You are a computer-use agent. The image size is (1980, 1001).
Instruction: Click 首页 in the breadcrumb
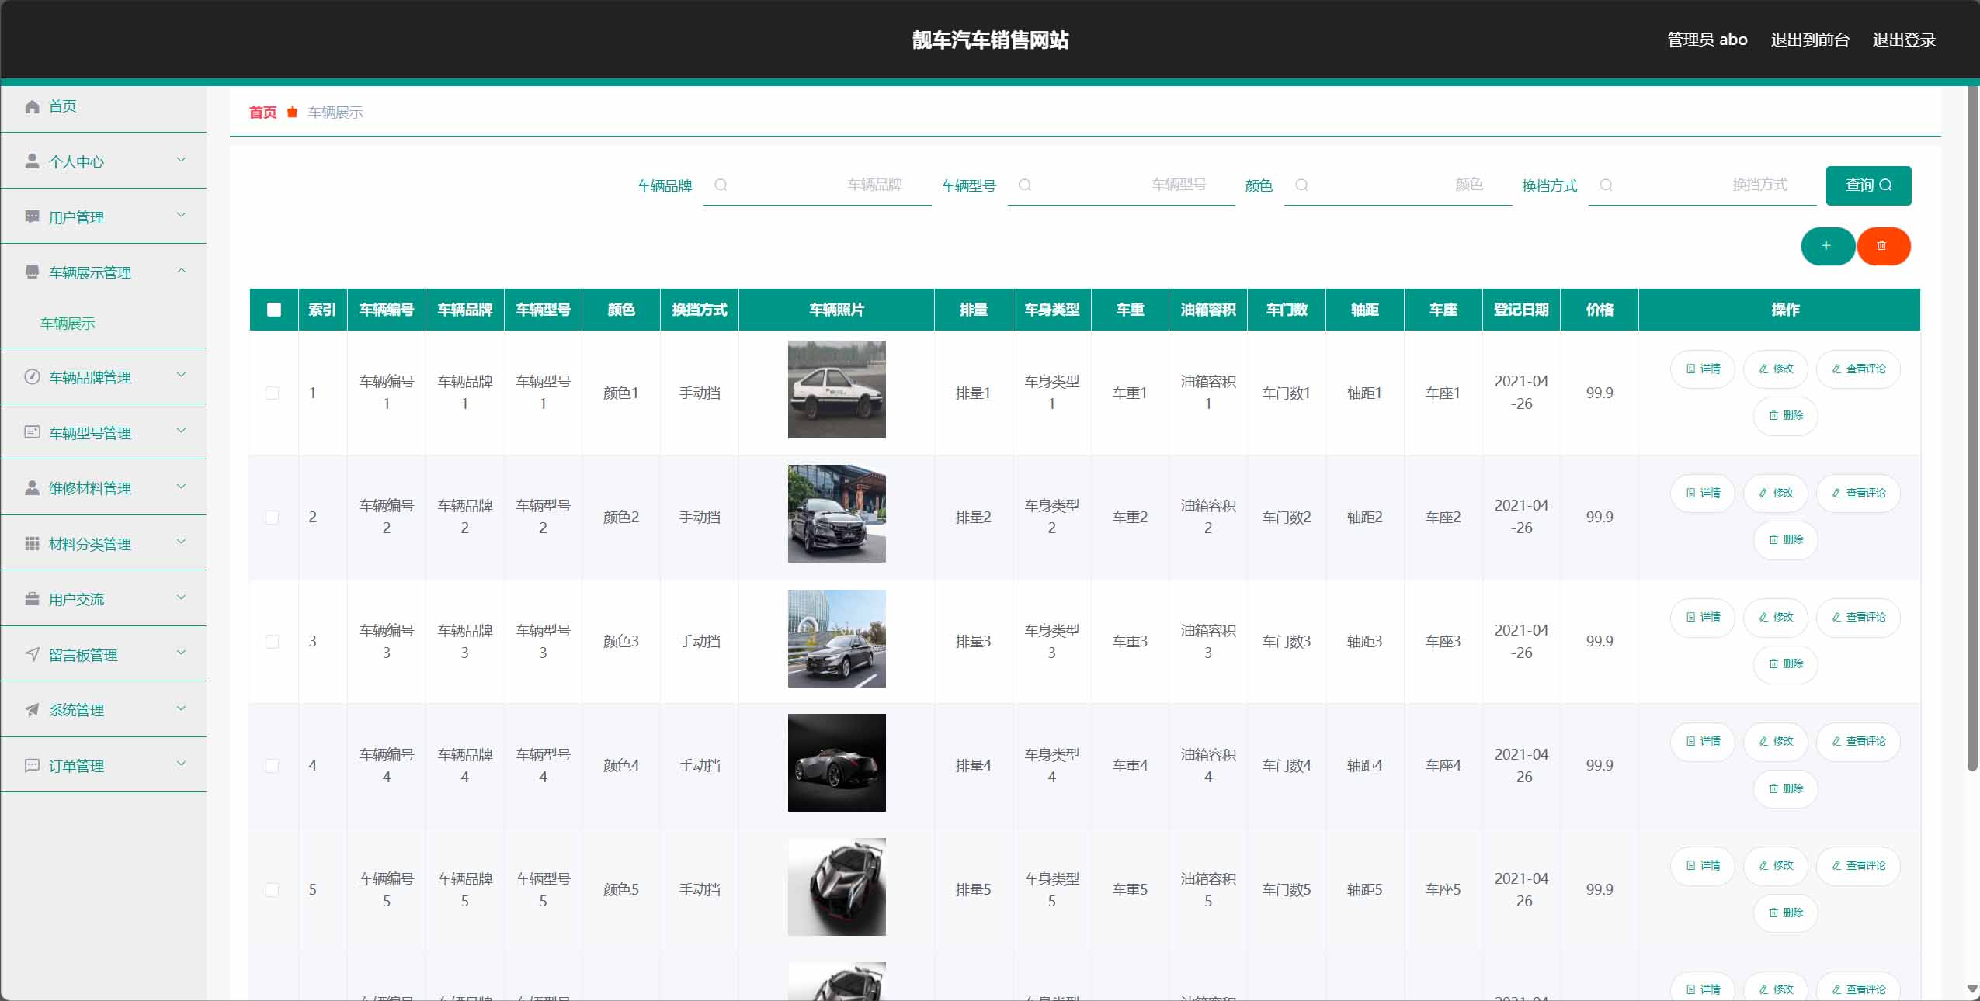[262, 113]
